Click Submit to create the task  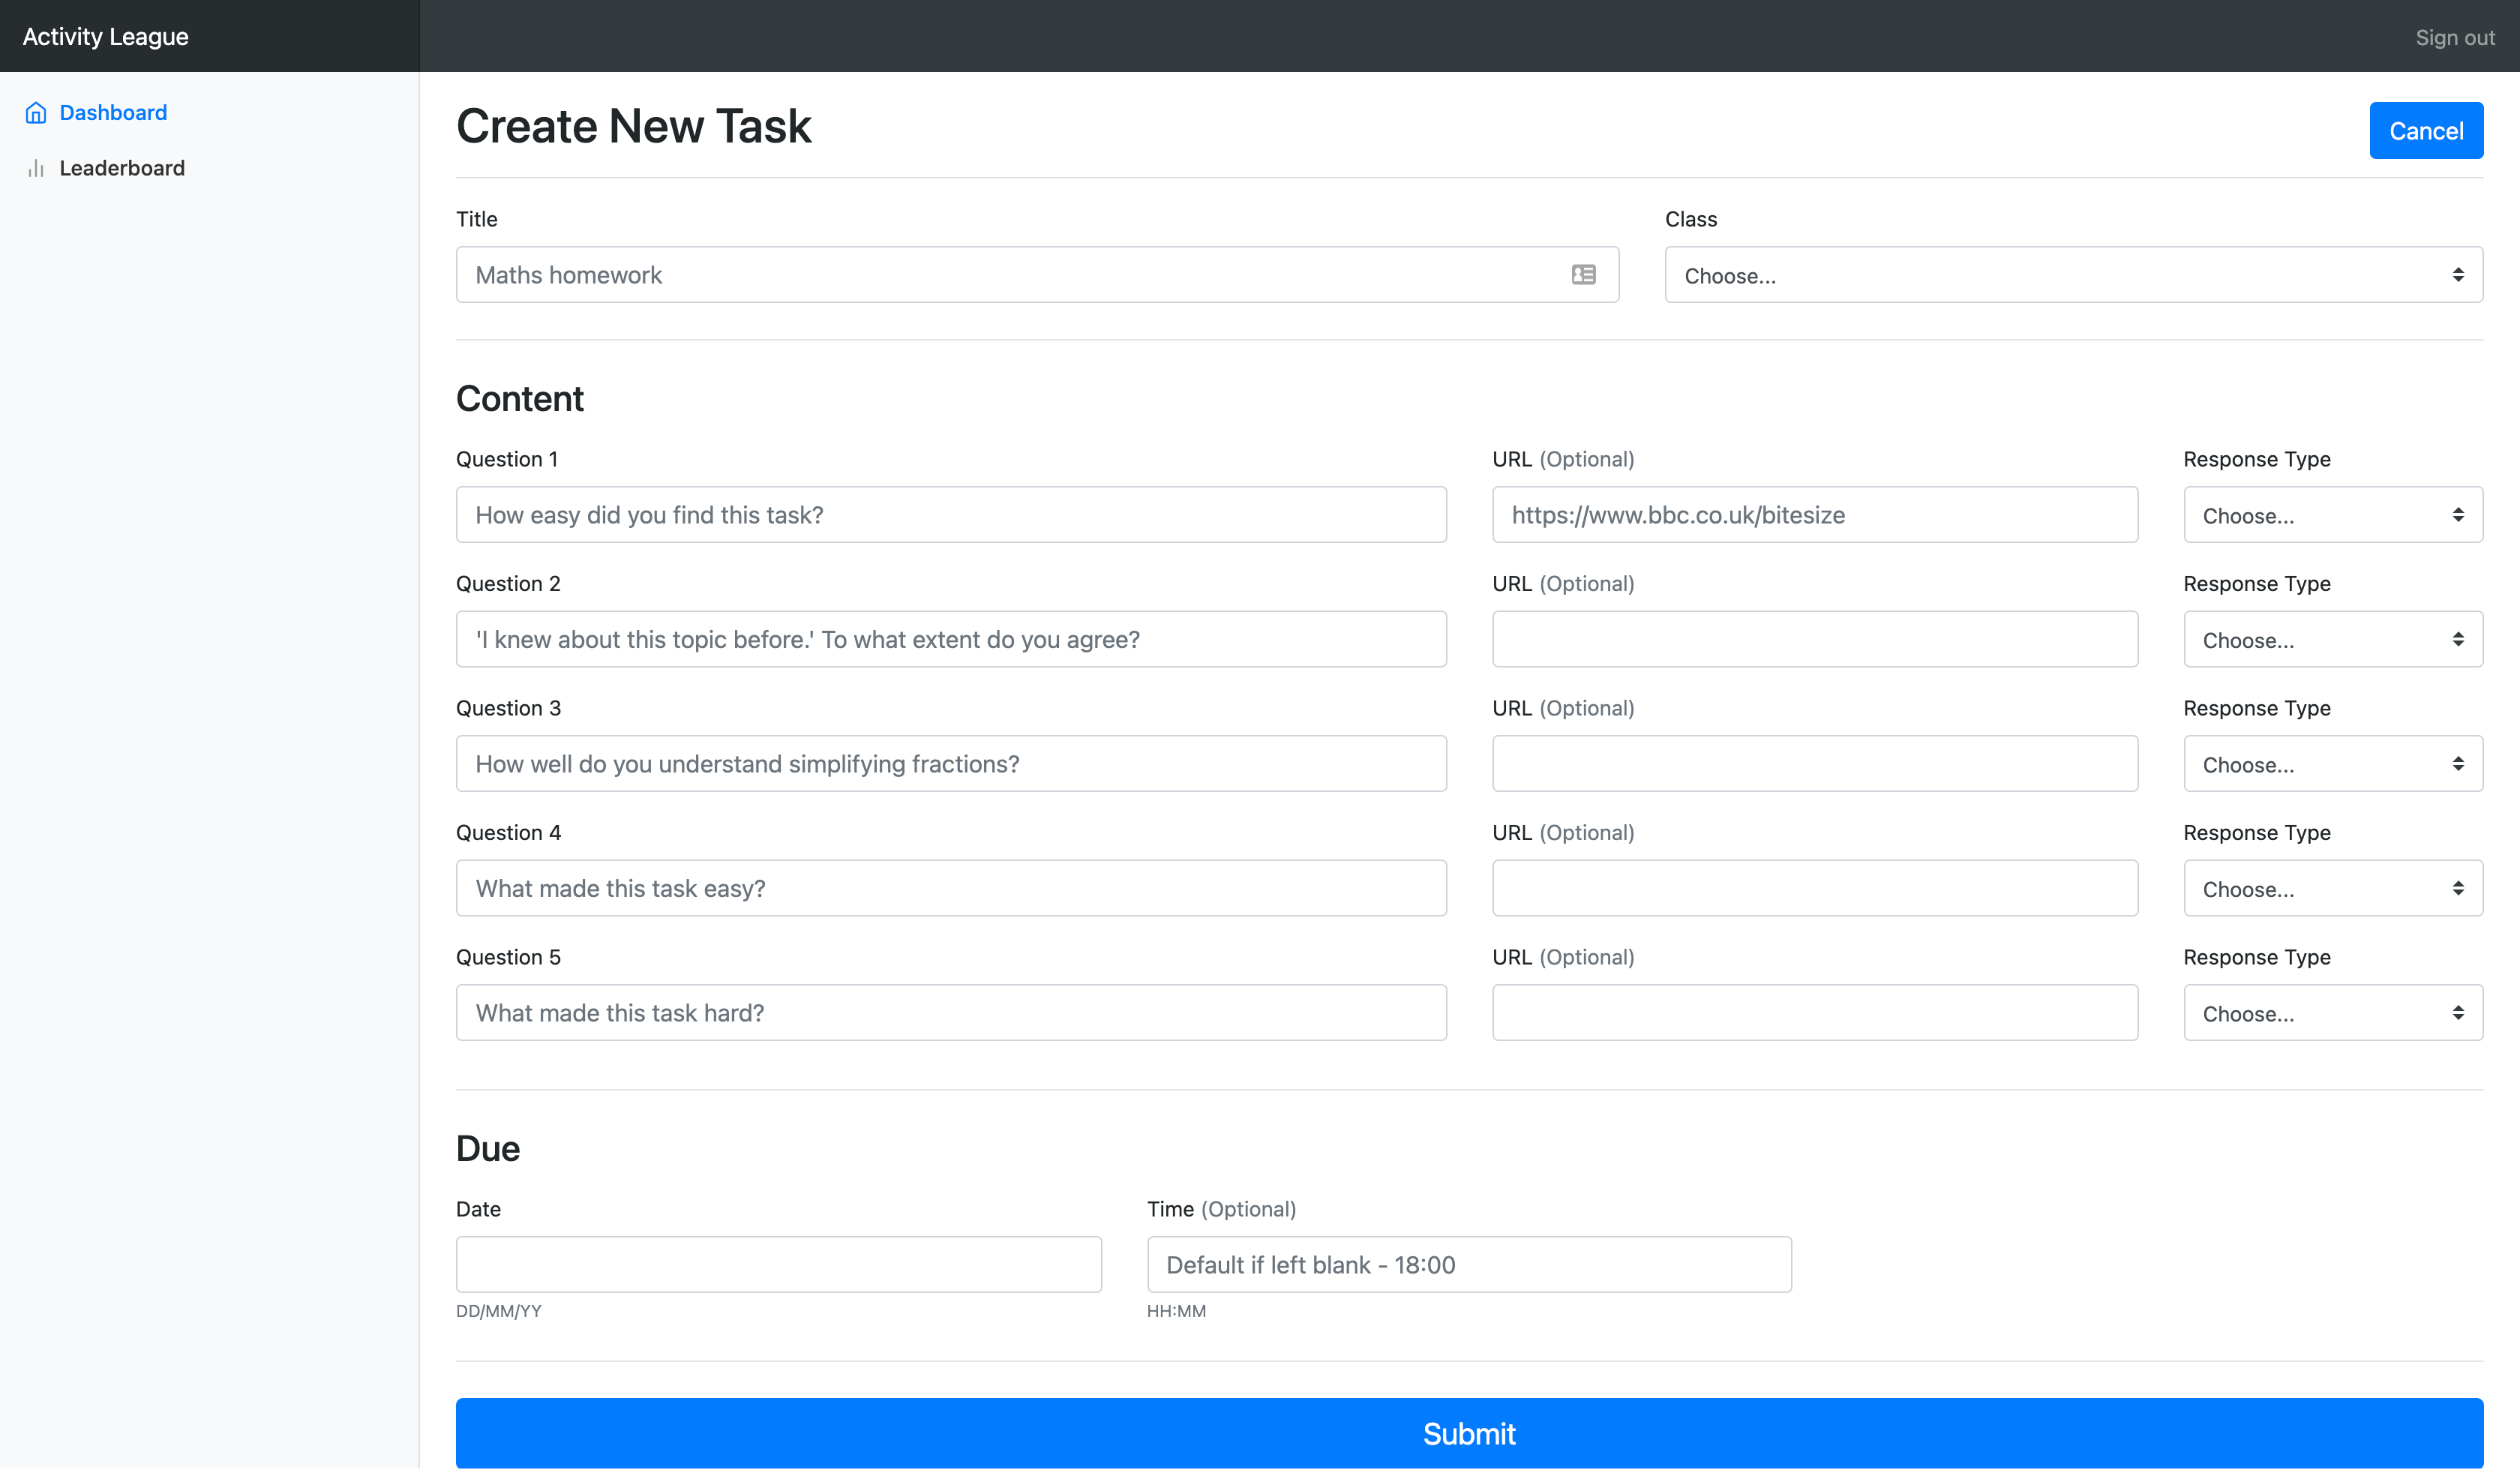1470,1433
